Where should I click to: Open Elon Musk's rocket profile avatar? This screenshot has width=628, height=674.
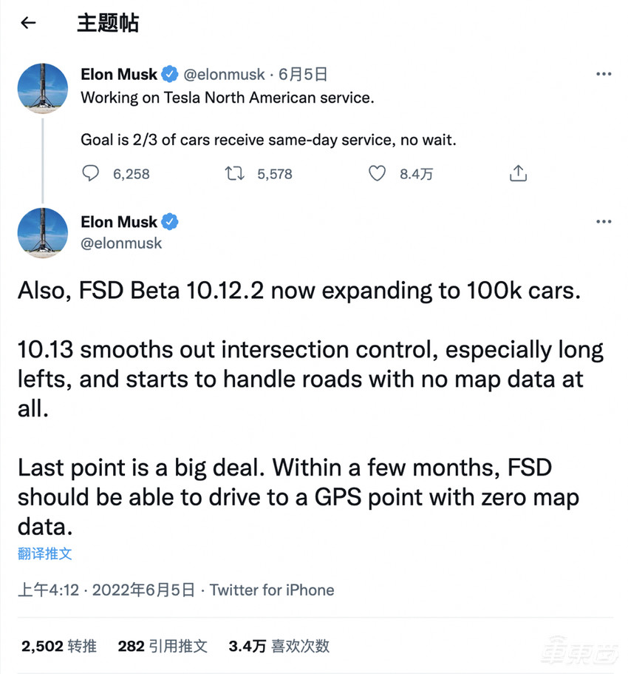point(42,87)
